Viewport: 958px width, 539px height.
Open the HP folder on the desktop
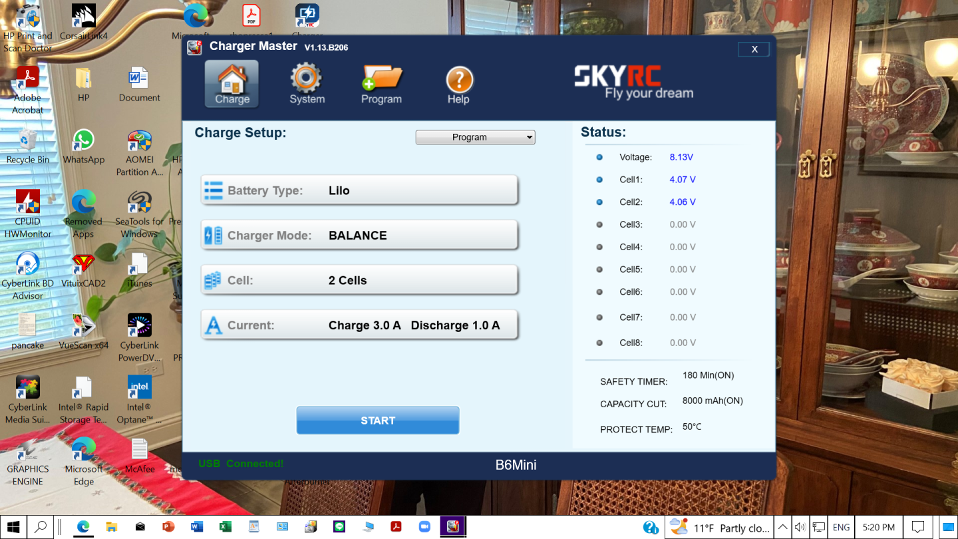coord(83,85)
